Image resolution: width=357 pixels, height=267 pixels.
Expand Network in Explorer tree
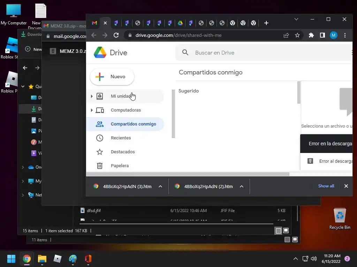tap(23, 195)
